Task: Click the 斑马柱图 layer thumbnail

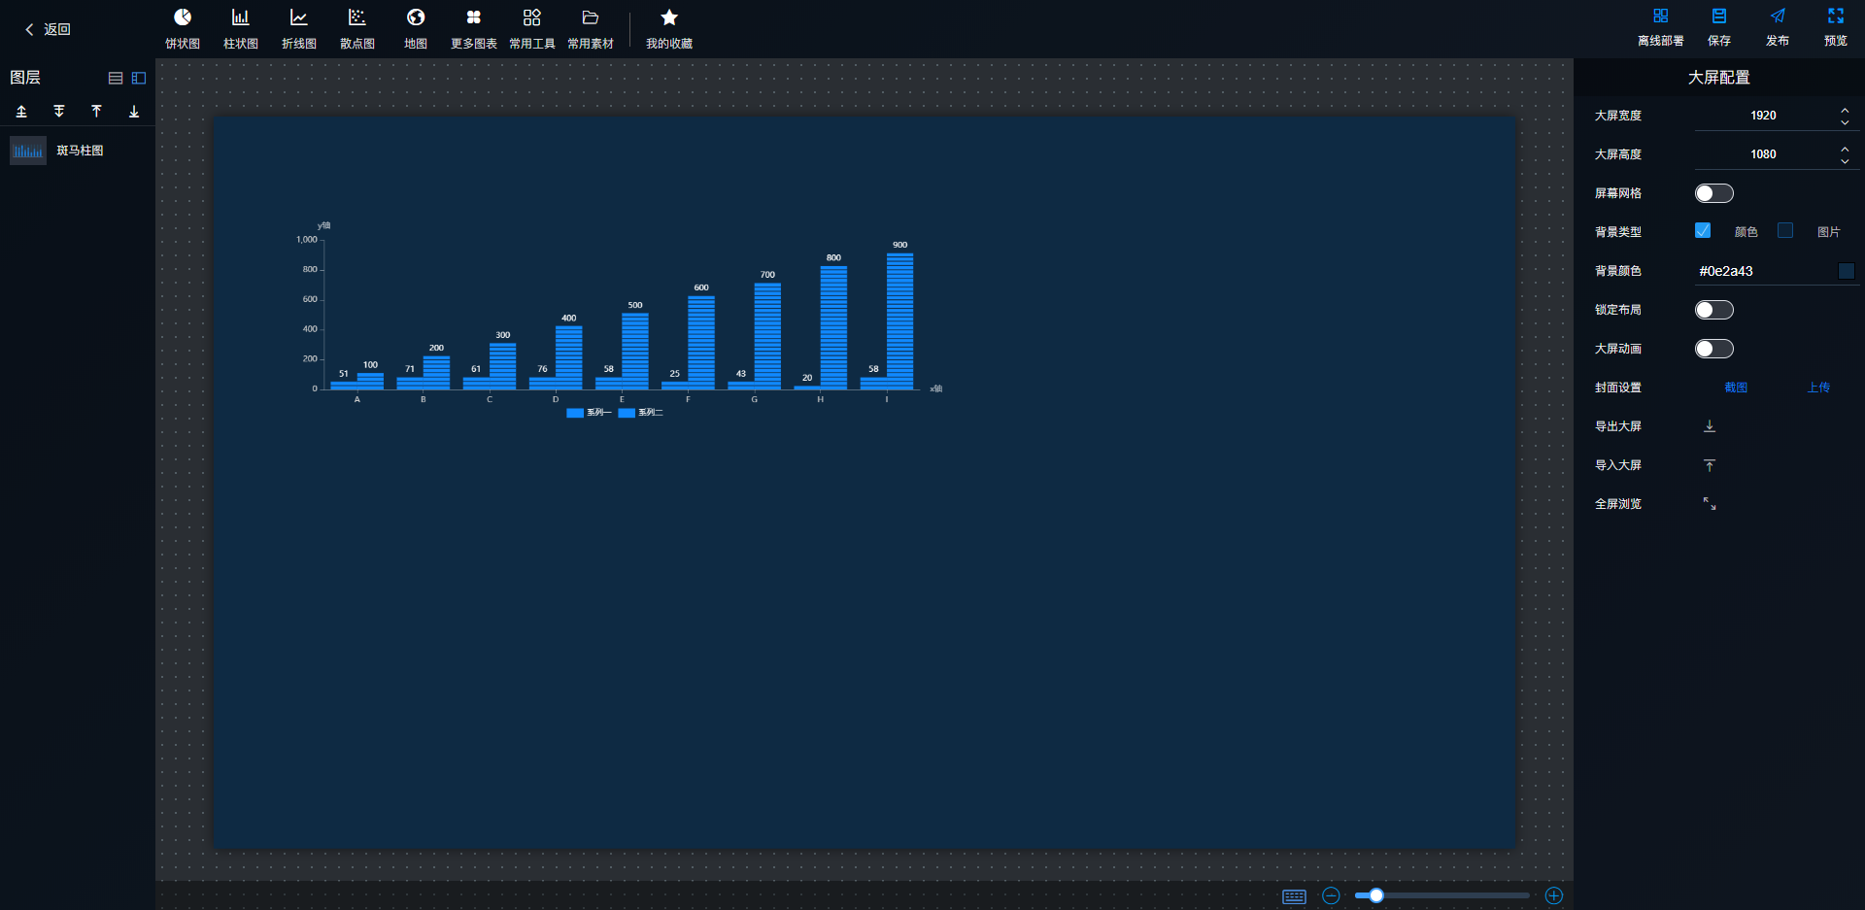Action: (28, 151)
